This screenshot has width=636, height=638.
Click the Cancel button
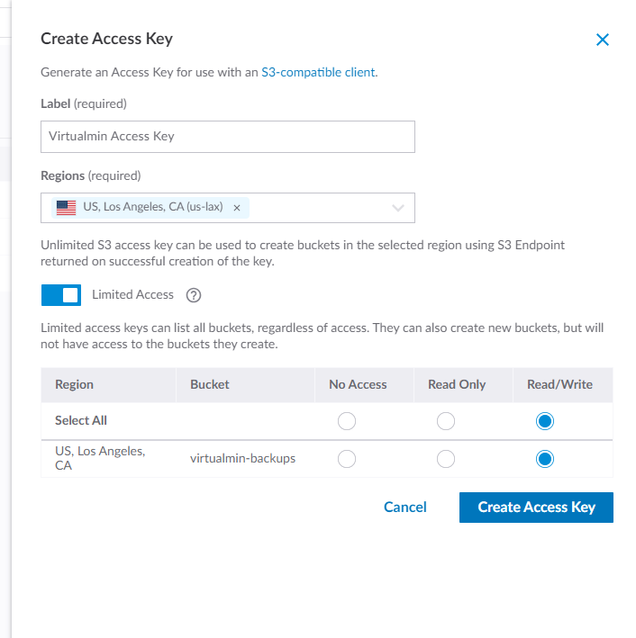point(405,508)
